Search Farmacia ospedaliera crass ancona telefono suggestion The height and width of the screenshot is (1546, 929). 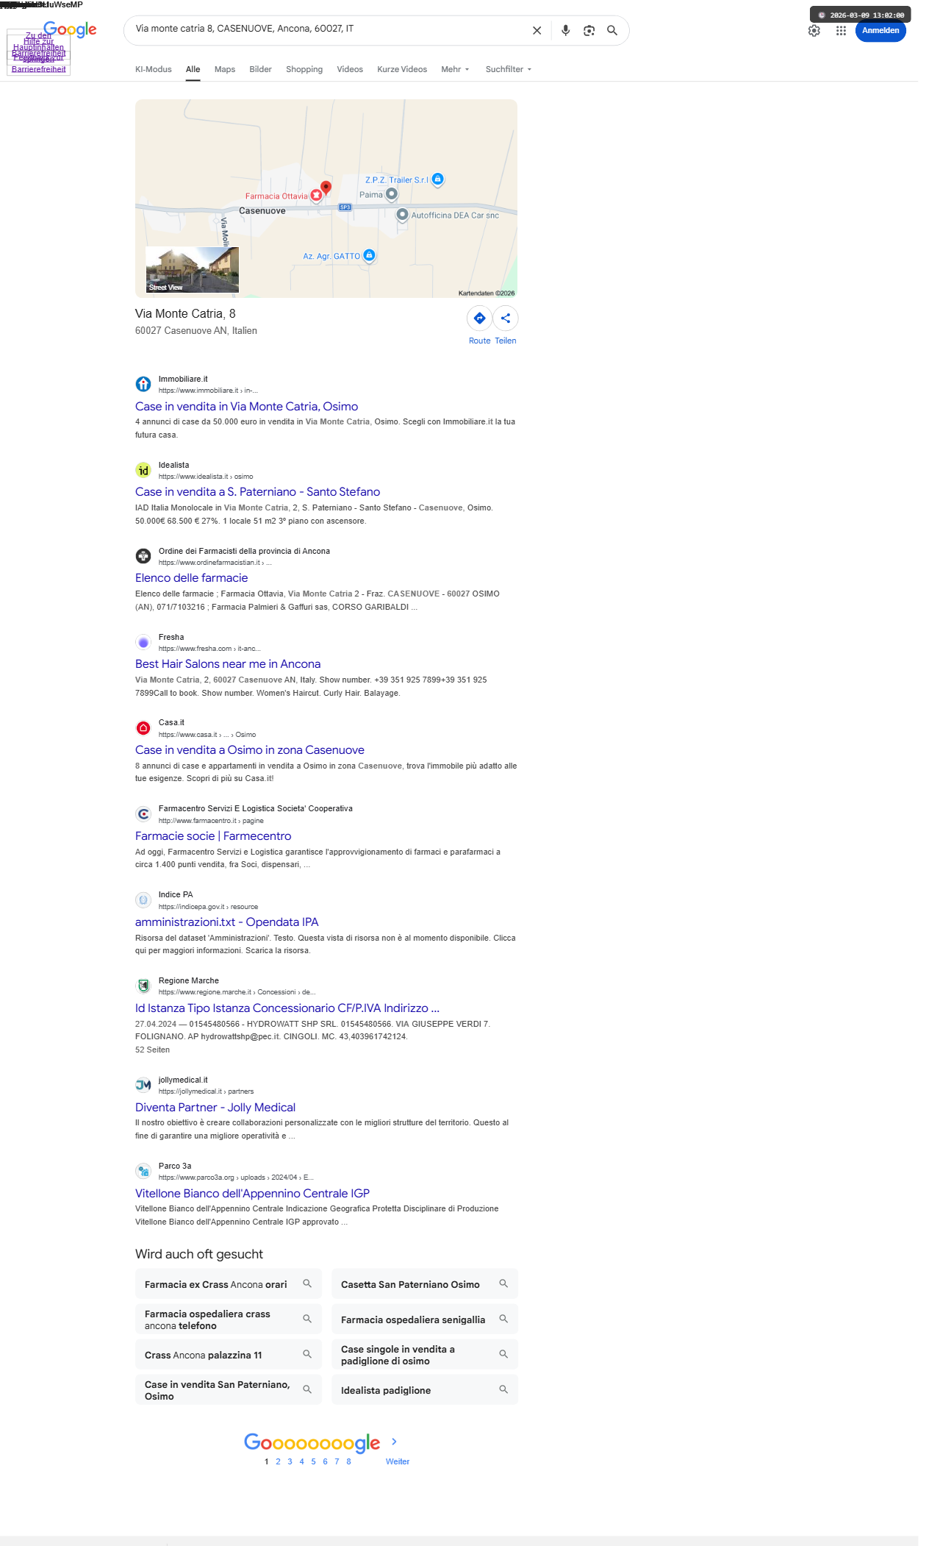point(229,1319)
